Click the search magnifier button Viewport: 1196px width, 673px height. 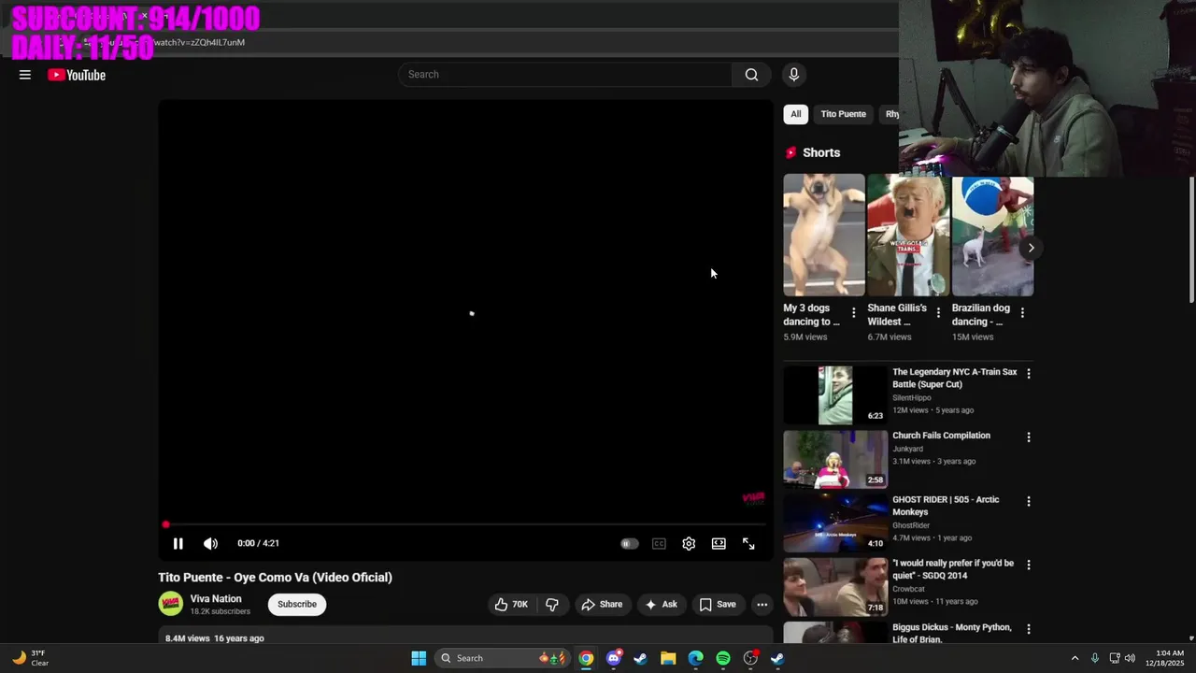pyautogui.click(x=751, y=75)
